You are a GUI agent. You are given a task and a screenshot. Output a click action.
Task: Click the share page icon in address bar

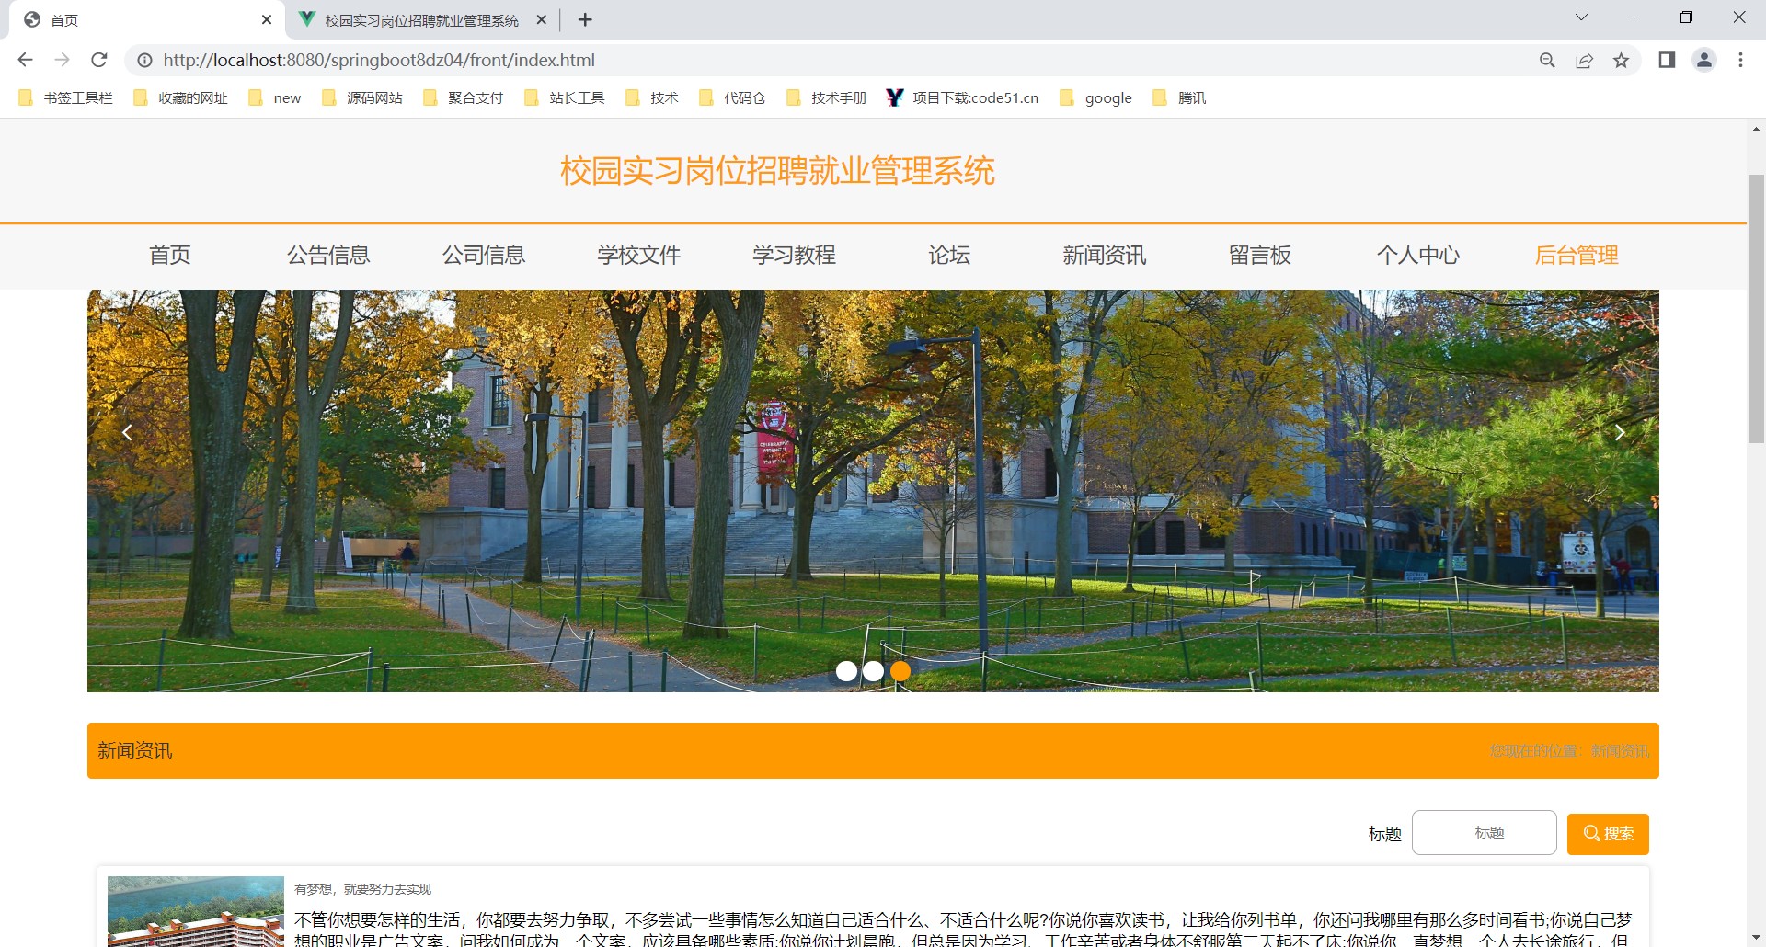pyautogui.click(x=1584, y=60)
